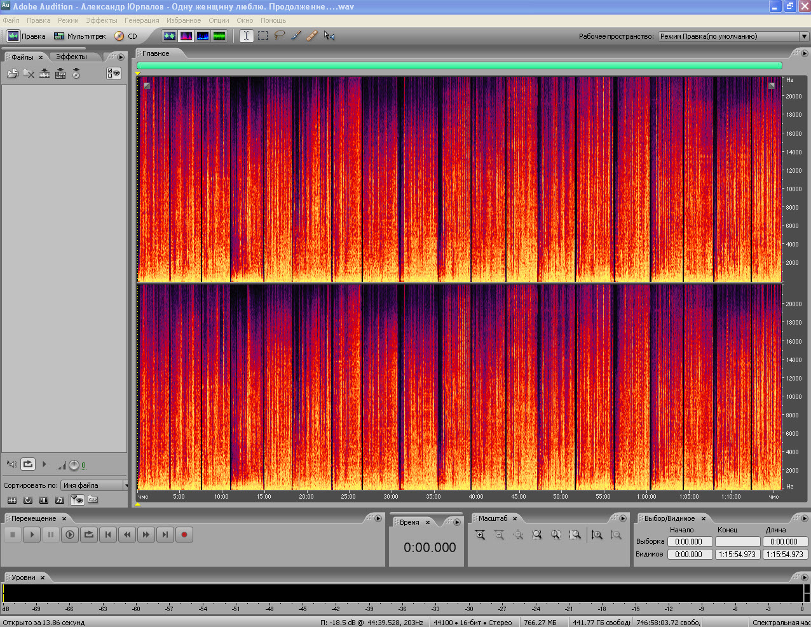The width and height of the screenshot is (811, 627).
Task: Click the green horizontal zoom navigation bar
Action: (x=459, y=65)
